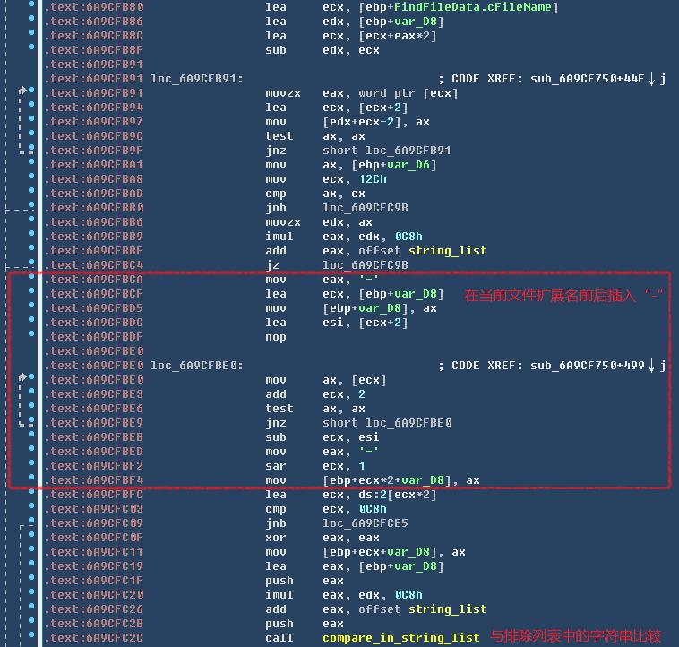Click address .text:6A9CFC0F
Screen dimensions: 679x647
94,538
